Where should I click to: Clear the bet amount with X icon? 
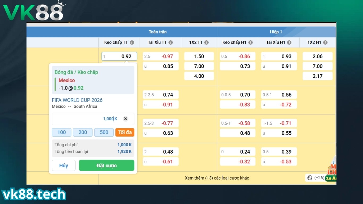[x=126, y=119]
